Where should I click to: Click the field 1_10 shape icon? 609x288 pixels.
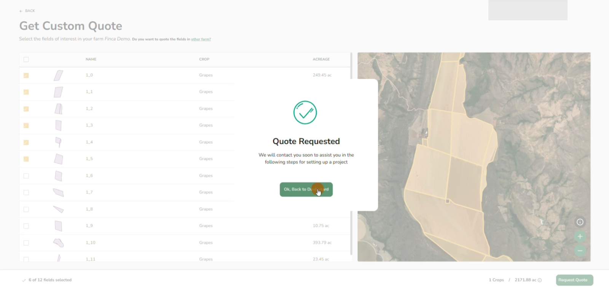(58, 243)
